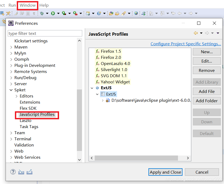Click the Next Annotation down-arrow icon
The width and height of the screenshot is (224, 184).
[151, 13]
